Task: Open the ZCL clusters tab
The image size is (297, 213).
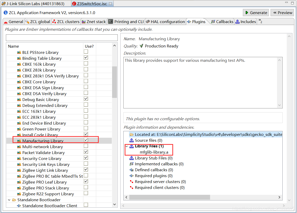Action: click(66, 22)
